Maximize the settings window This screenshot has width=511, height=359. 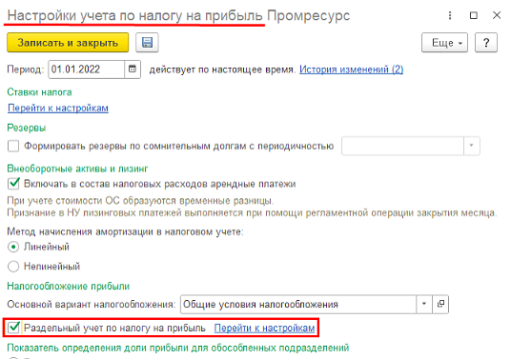[x=474, y=15]
